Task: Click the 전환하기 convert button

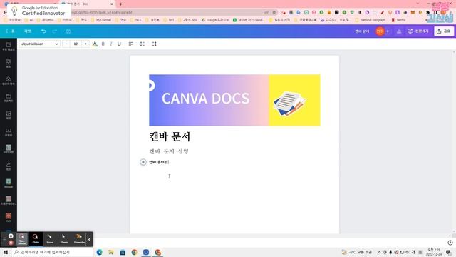Action: (418, 31)
